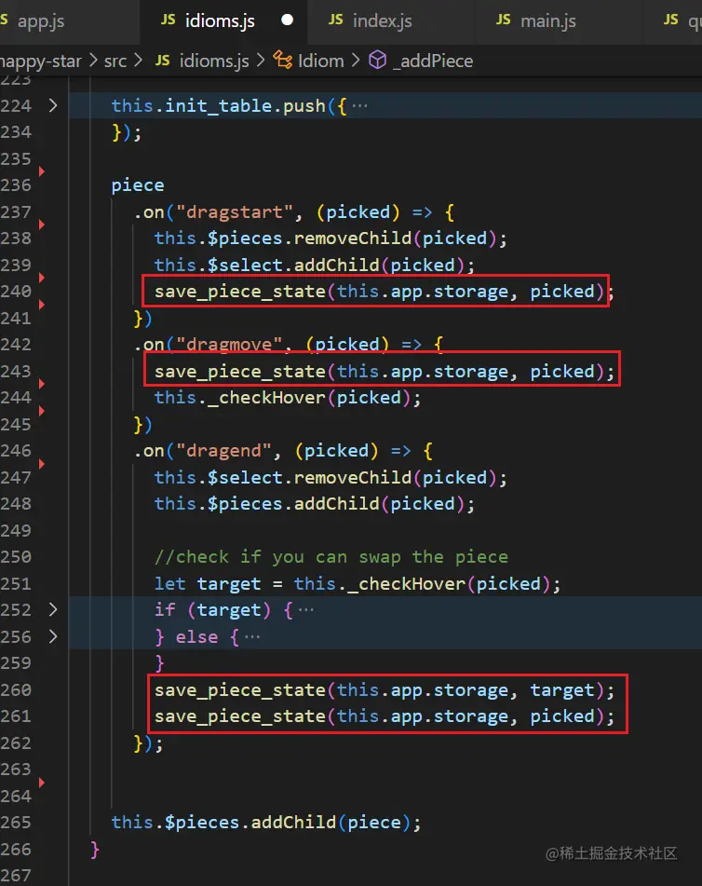Click the ellipsis after if (target) {
This screenshot has width=702, height=886.
coord(305,609)
